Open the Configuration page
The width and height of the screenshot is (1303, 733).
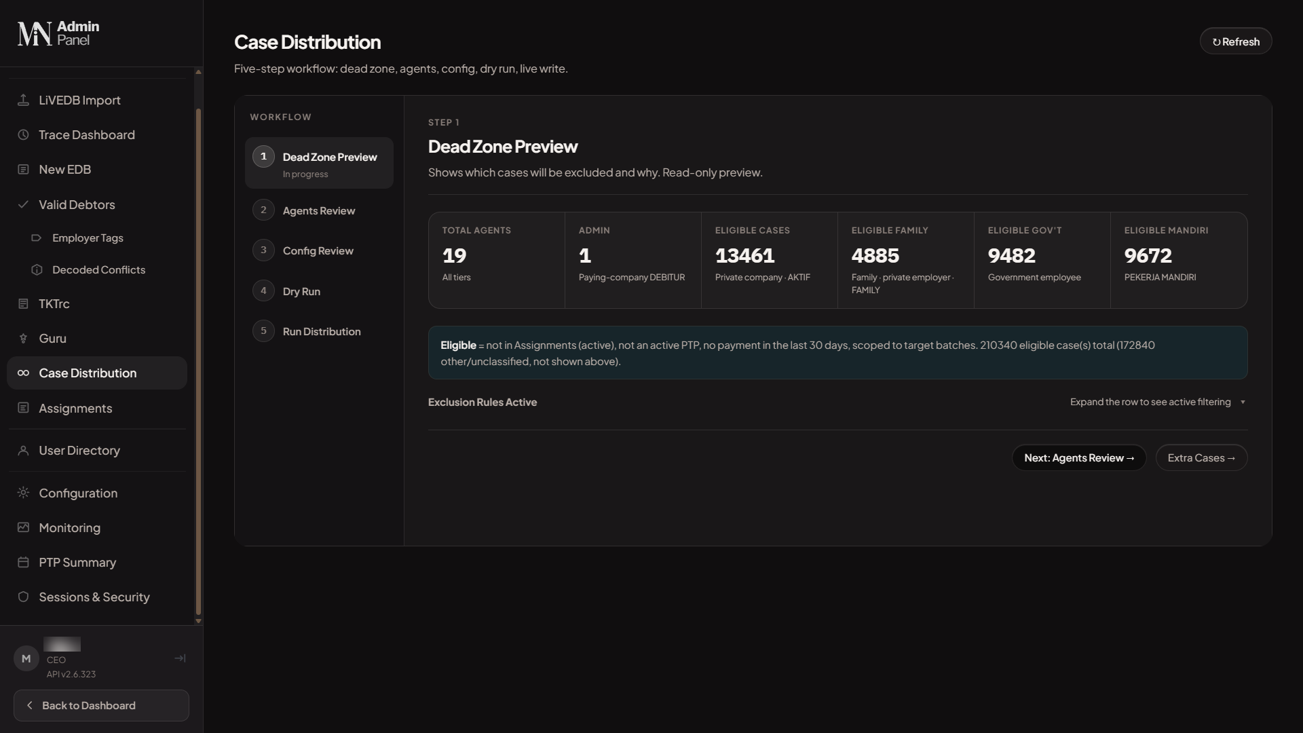97,493
